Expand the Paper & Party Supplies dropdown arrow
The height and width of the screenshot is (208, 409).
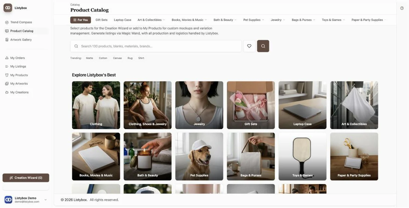click(385, 20)
